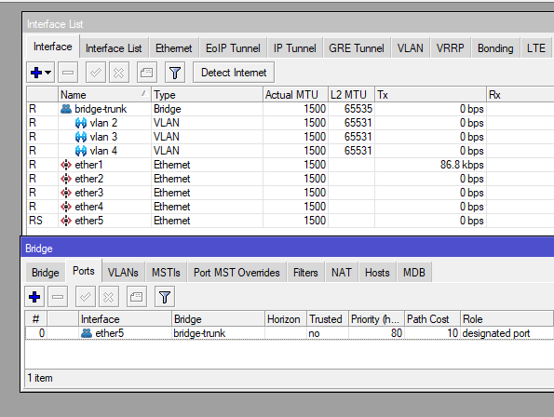Switch to the Interface tab

pos(53,47)
